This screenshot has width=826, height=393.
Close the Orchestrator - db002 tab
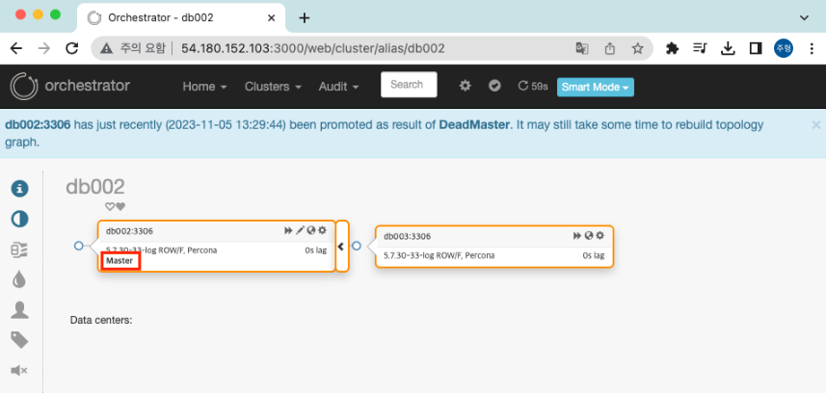click(271, 18)
